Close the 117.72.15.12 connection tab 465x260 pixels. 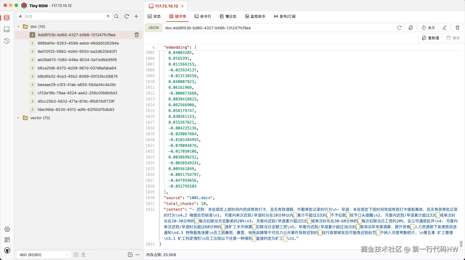(182, 6)
